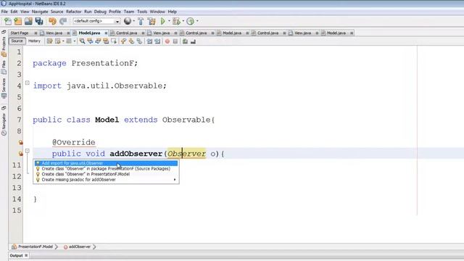Click error hint icon beside addObserver line
The width and height of the screenshot is (464, 261).
click(x=21, y=154)
